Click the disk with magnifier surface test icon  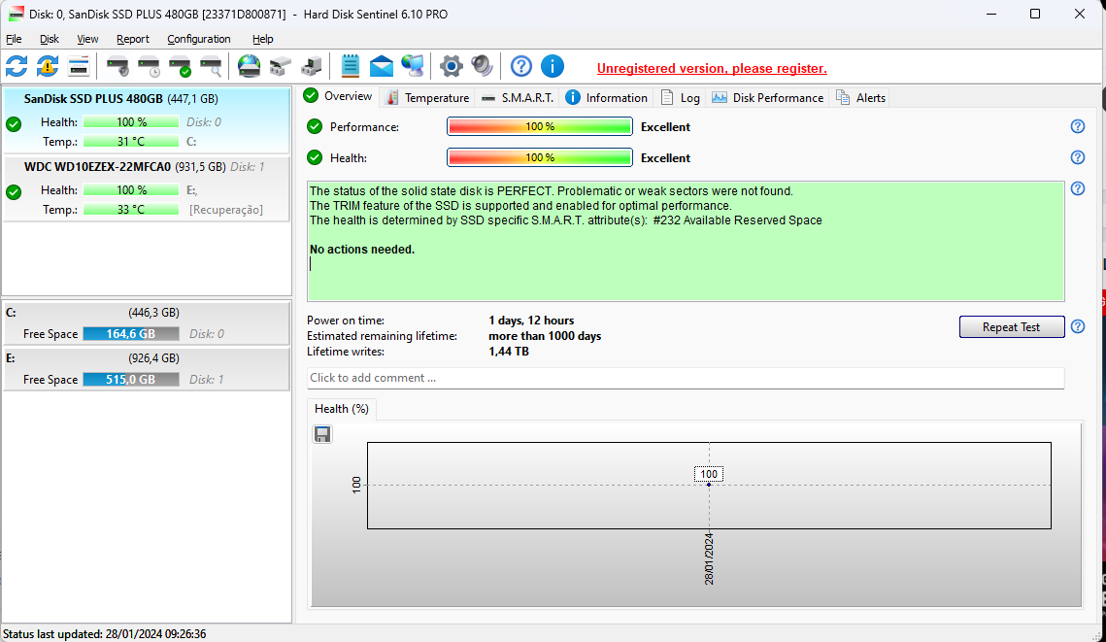tap(211, 66)
